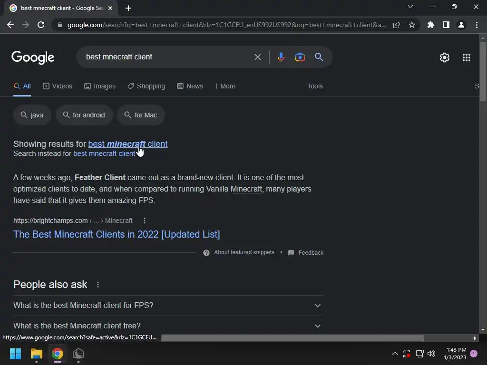Select the All results tab
Viewport: 487px width, 365px height.
(x=22, y=86)
